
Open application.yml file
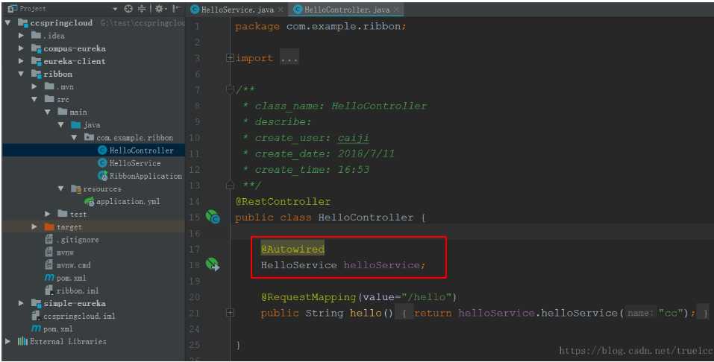pos(128,201)
